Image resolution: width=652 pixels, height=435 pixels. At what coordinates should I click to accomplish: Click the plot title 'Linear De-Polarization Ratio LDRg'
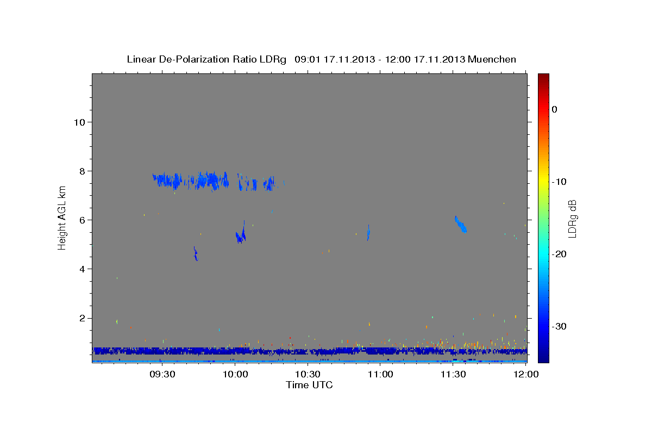(x=206, y=59)
